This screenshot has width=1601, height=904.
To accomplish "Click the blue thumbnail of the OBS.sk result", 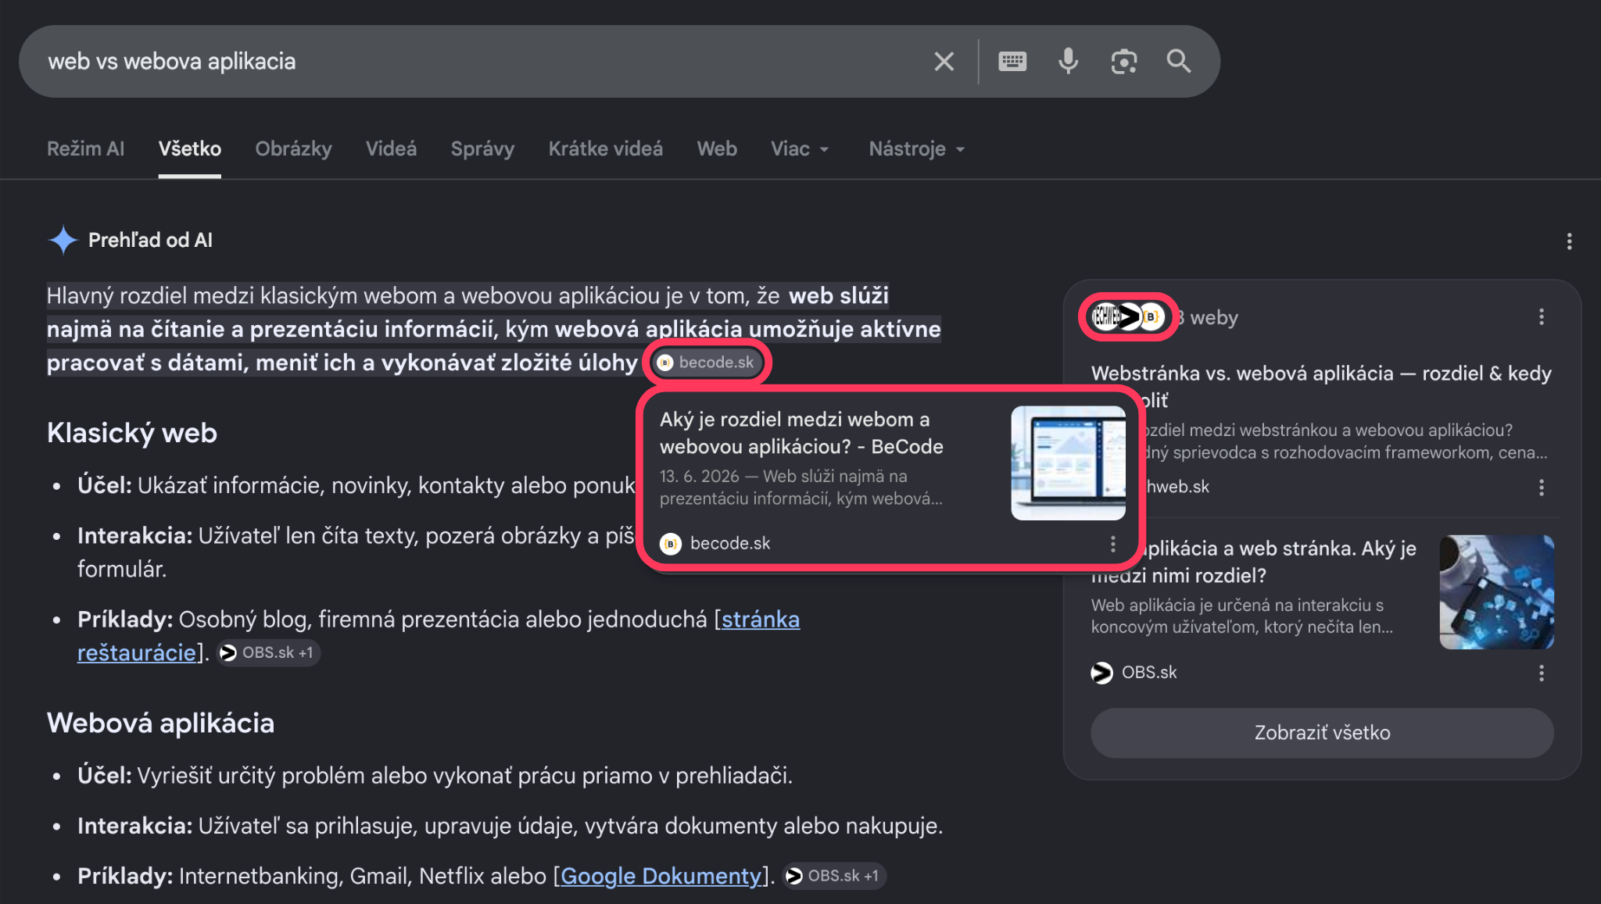I will [1496, 591].
